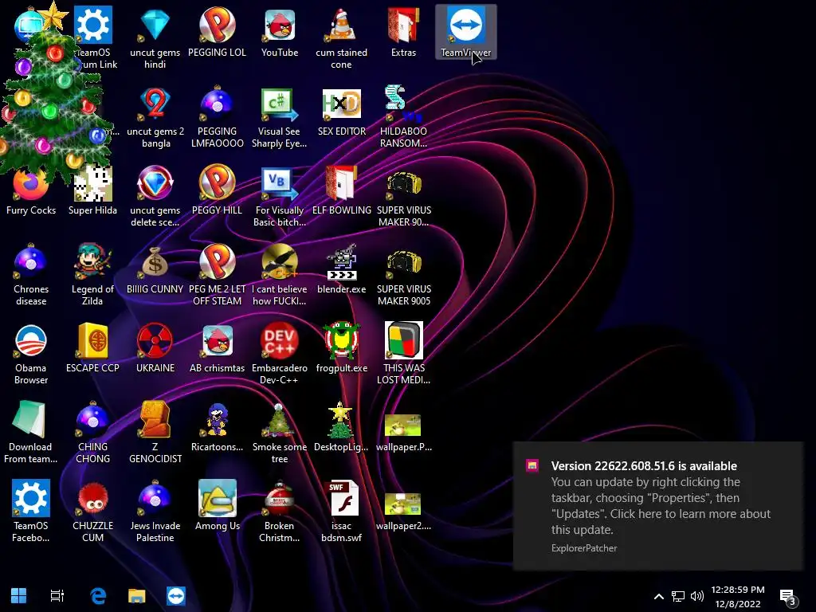Select the frogpult.exe frog icon
Viewport: 816px width, 612px height.
(x=341, y=347)
